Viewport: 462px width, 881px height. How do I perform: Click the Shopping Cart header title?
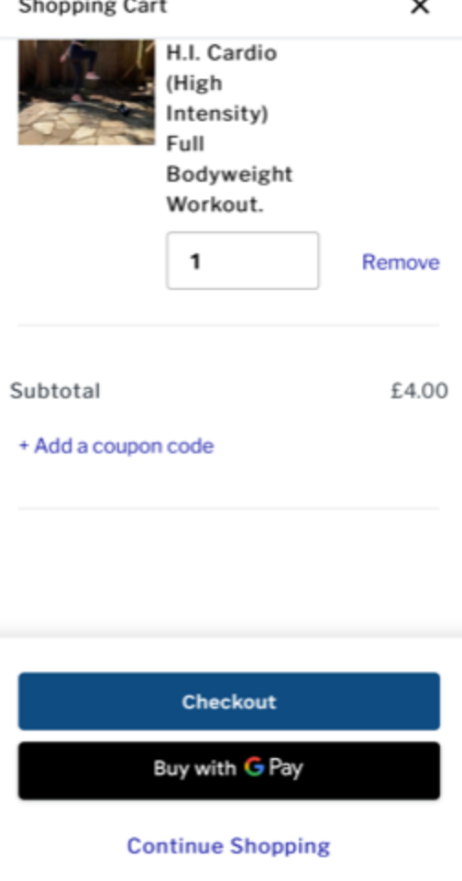[93, 7]
